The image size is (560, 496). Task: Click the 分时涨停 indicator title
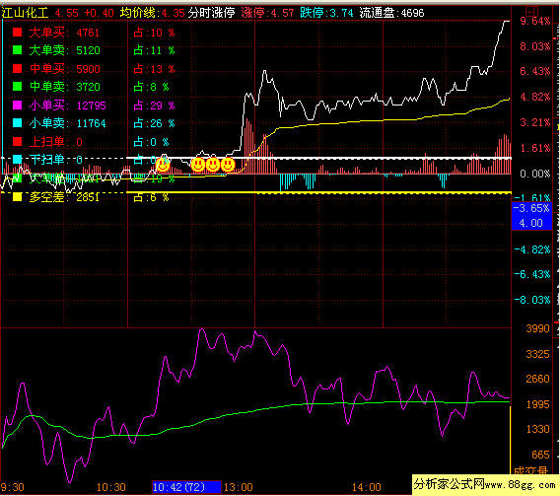tap(211, 13)
